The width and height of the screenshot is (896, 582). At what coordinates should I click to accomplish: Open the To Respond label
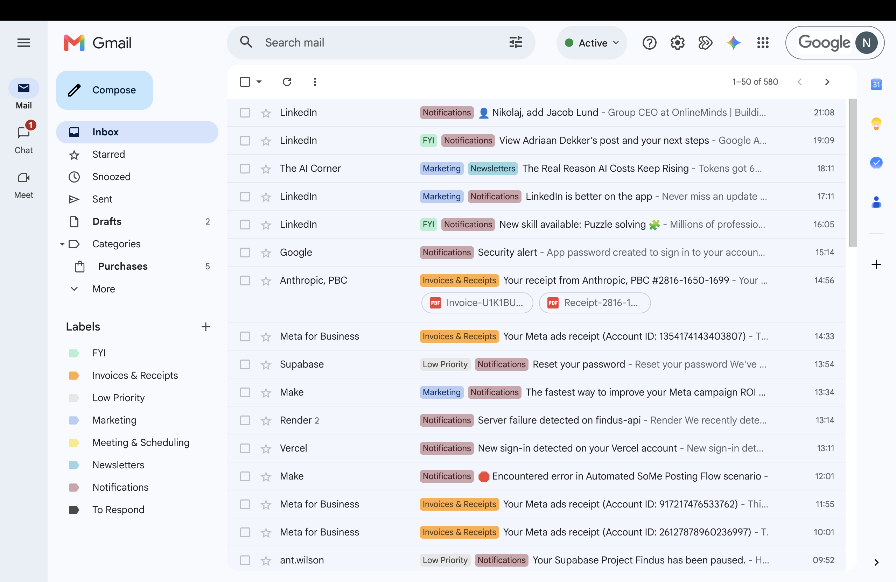[118, 510]
